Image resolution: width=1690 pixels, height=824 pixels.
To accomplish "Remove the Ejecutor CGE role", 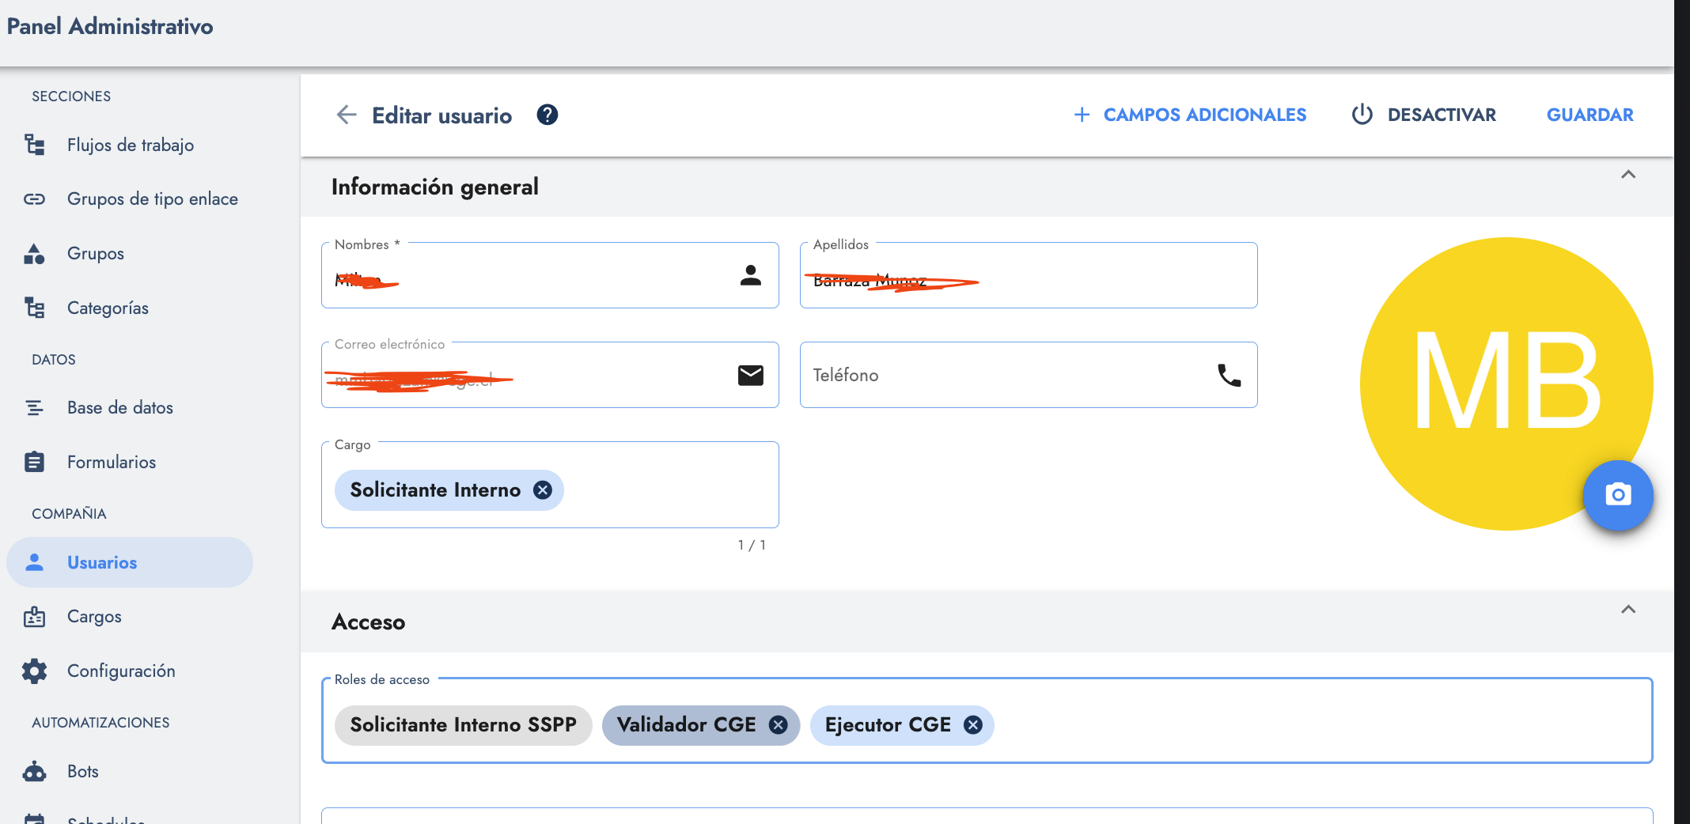I will (974, 724).
